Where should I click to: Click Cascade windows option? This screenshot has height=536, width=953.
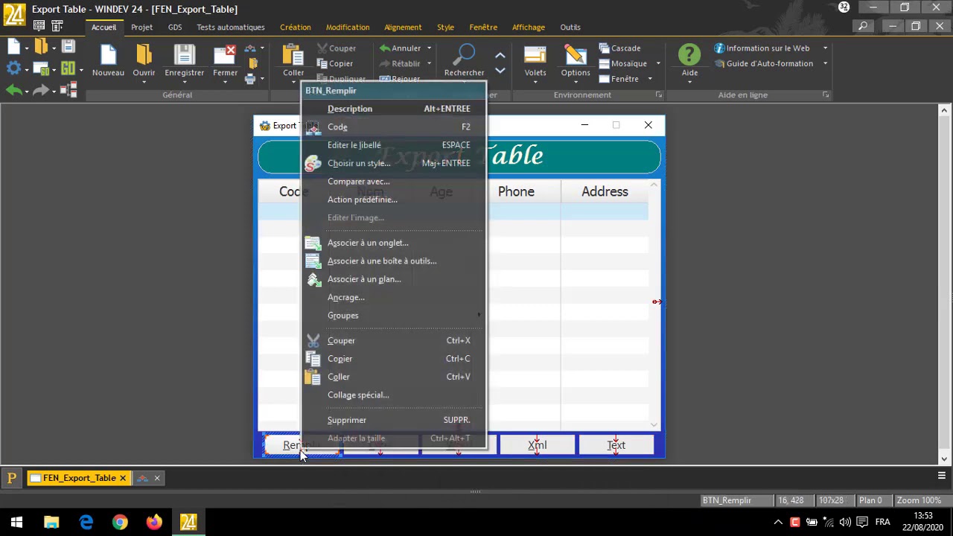click(x=620, y=48)
